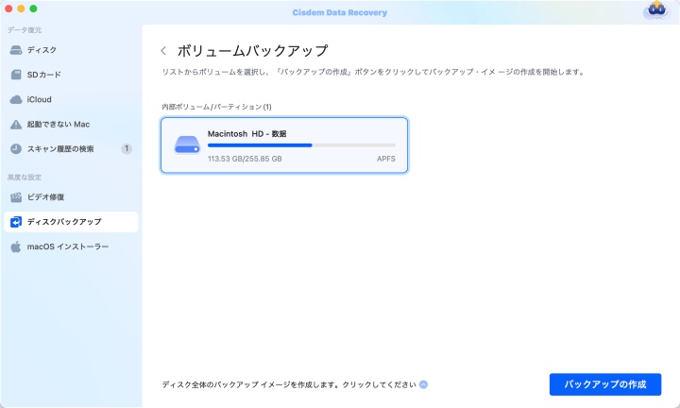This screenshot has width=680, height=408.
Task: Click the warning triangle icon for 起動できない Mac
Action: click(16, 125)
